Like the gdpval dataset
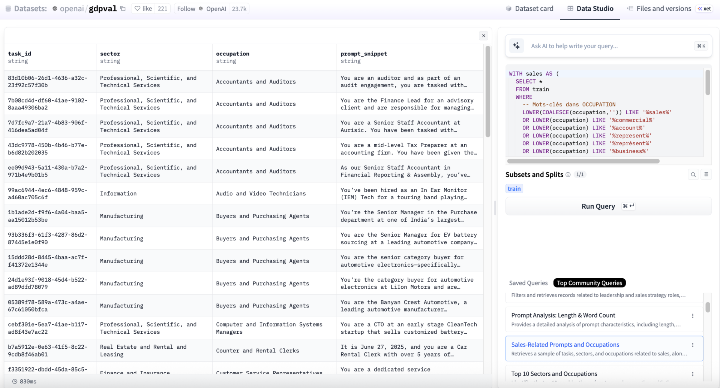 [144, 9]
